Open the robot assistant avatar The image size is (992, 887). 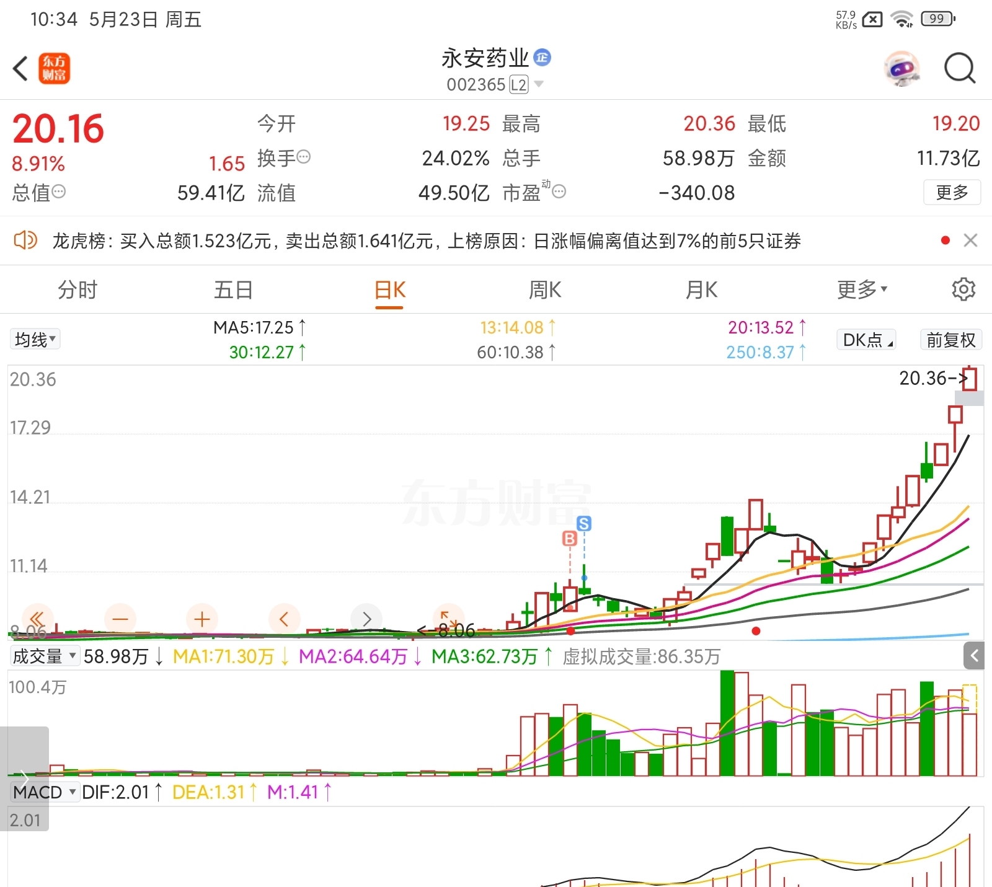click(902, 68)
